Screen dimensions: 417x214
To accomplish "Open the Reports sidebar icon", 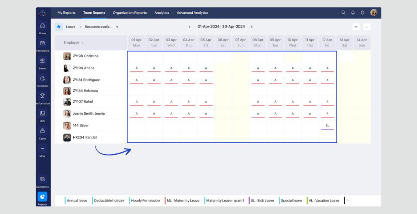I will tap(42, 197).
